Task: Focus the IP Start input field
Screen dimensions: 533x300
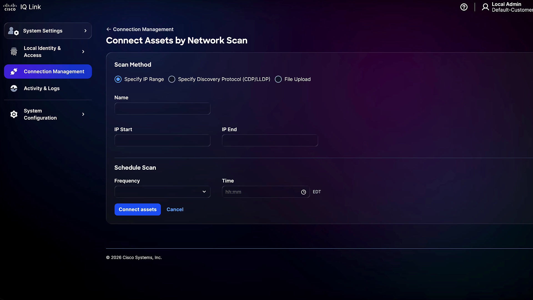Action: tap(162, 141)
